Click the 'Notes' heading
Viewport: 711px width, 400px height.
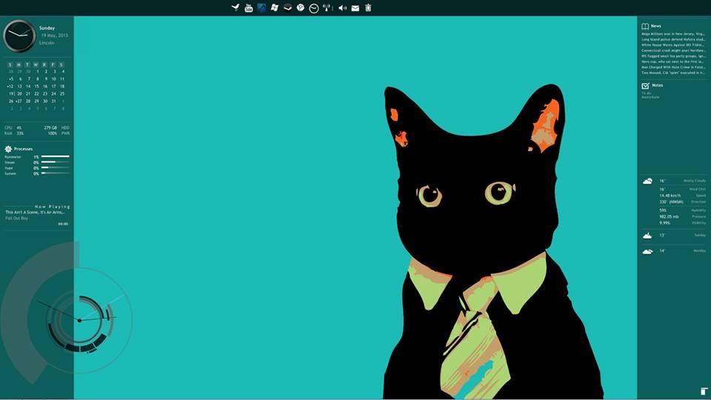[658, 85]
